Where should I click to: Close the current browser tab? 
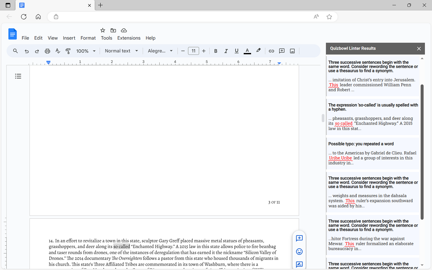(89, 5)
